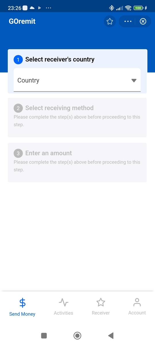The image size is (155, 345).
Task: Tap the step 1 number badge
Action: [x=18, y=60]
